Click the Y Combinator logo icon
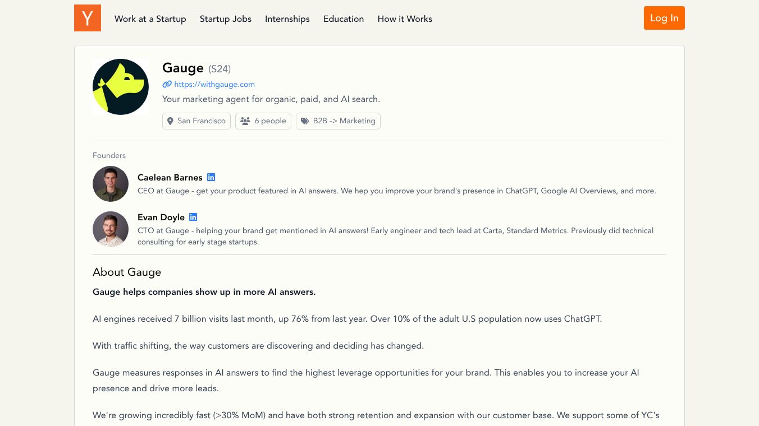Viewport: 759px width, 426px height. [88, 18]
